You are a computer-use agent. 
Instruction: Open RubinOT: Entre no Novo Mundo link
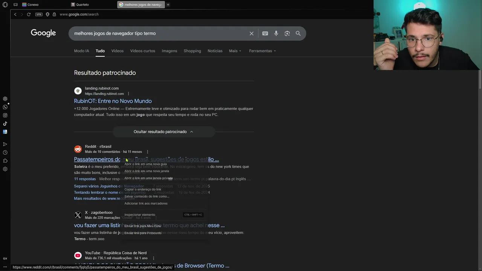click(113, 101)
